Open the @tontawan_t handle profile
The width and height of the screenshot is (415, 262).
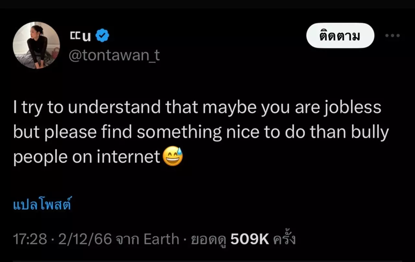click(x=114, y=56)
